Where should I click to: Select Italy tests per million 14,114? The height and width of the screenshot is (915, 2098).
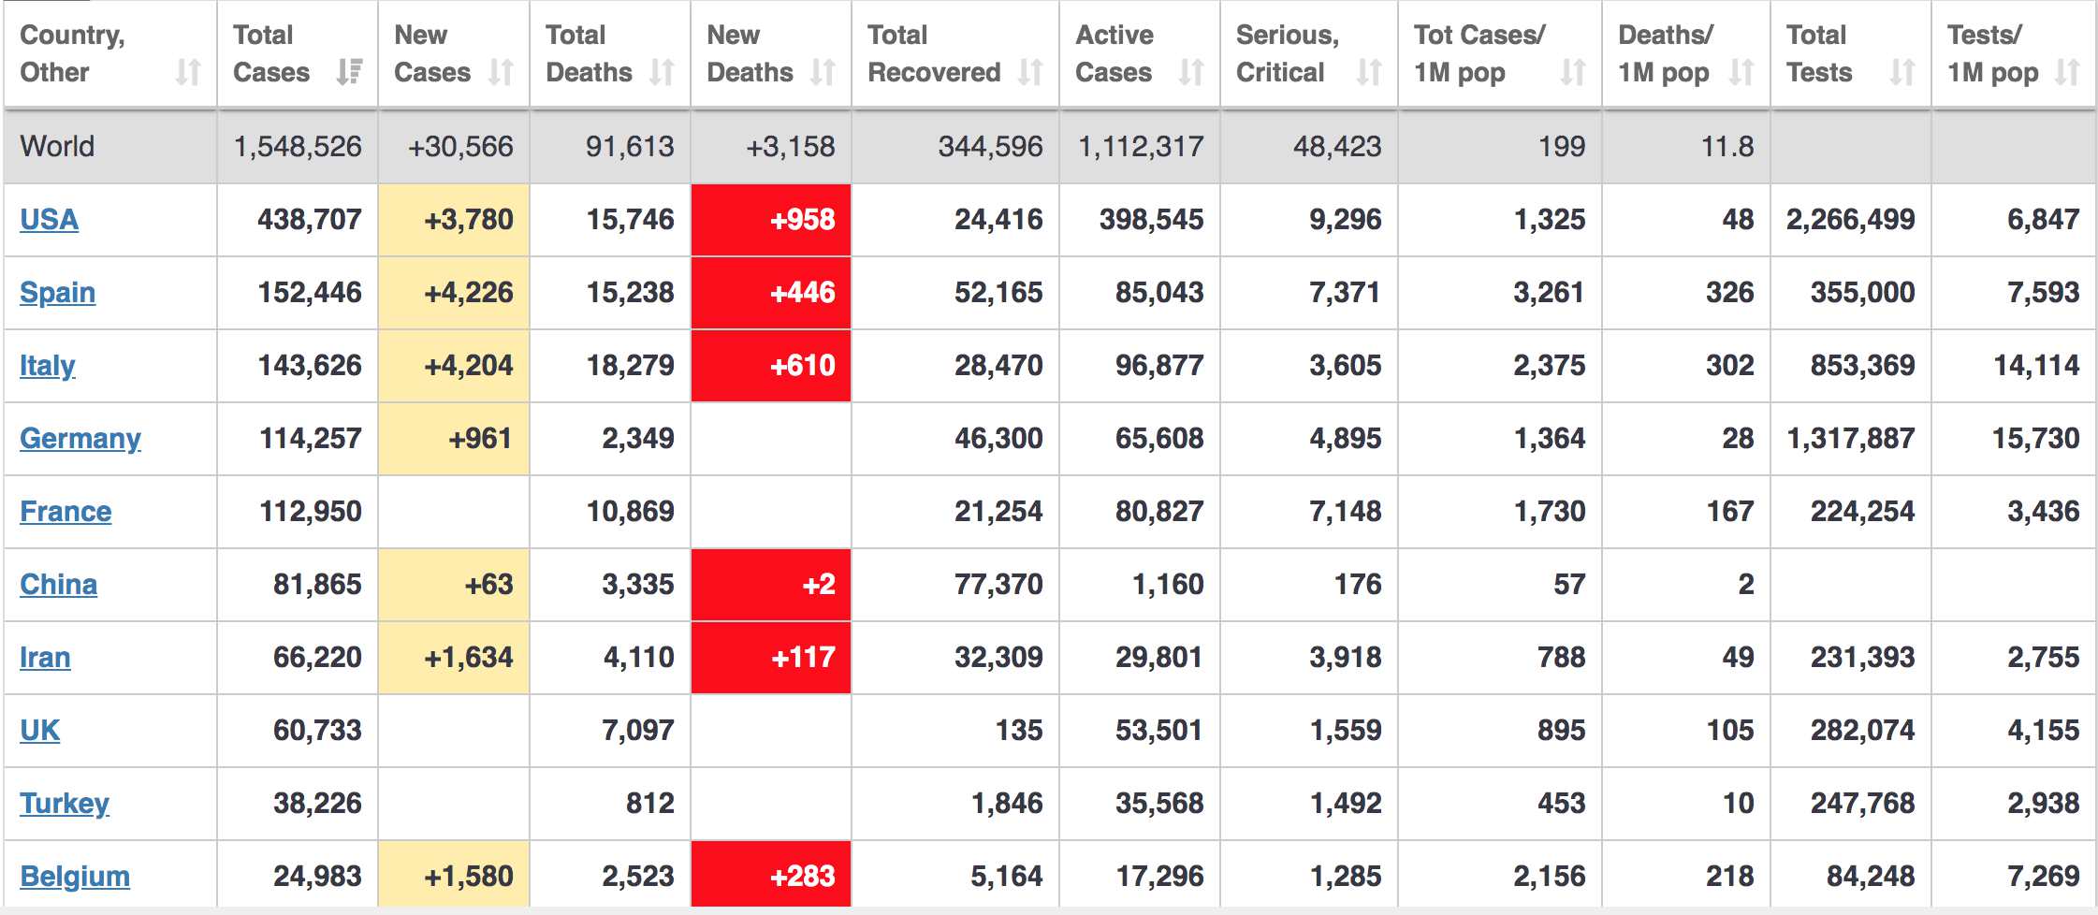pos(2036,366)
